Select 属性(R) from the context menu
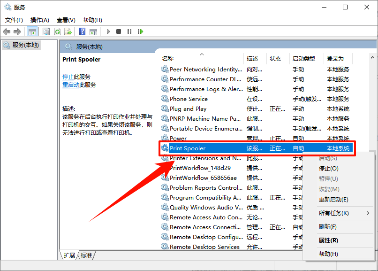The height and width of the screenshot is (271, 378). click(328, 240)
